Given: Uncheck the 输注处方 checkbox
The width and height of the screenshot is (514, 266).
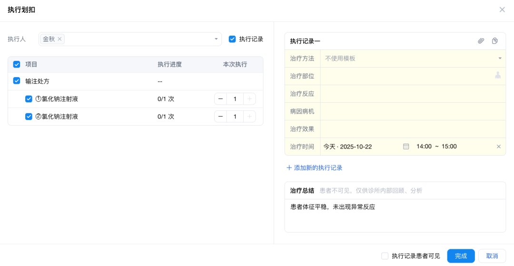Looking at the screenshot, I should pyautogui.click(x=17, y=81).
